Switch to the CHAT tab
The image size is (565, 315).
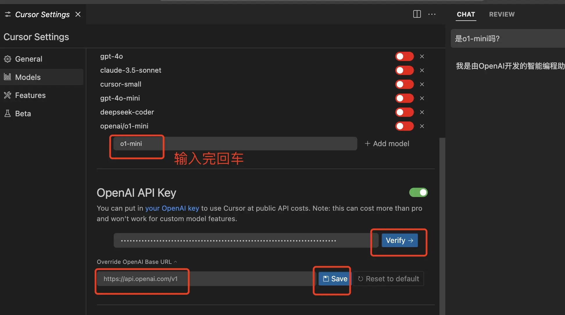click(x=466, y=14)
